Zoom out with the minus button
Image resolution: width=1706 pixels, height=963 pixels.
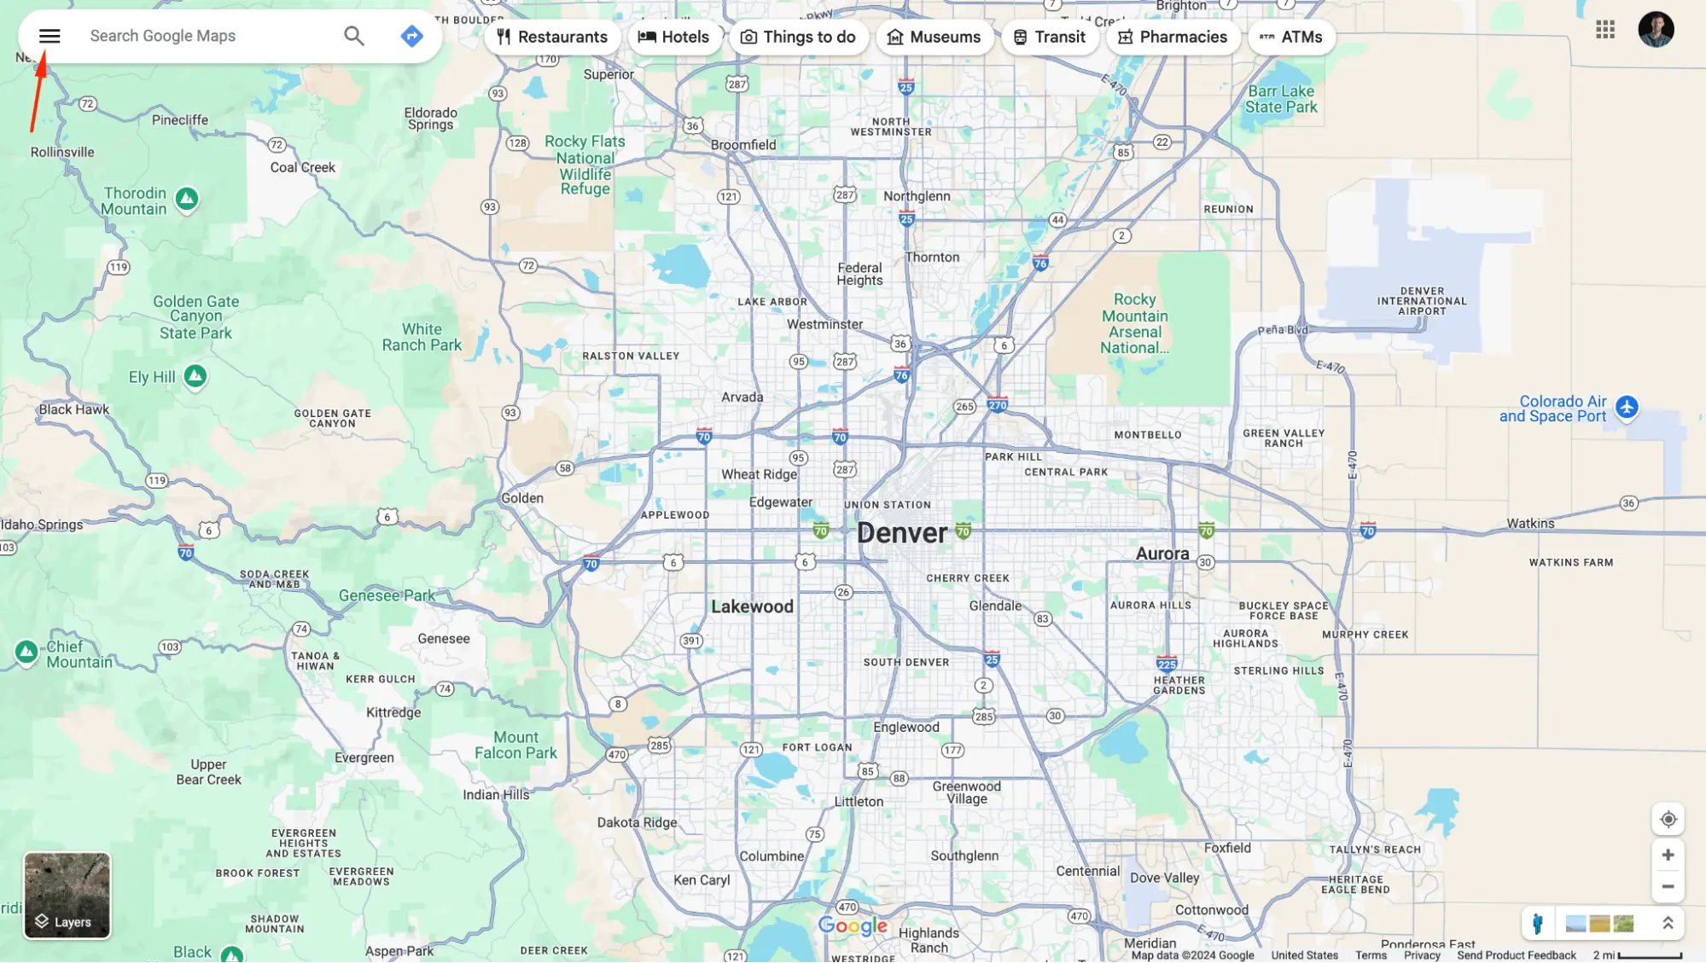[x=1668, y=886]
